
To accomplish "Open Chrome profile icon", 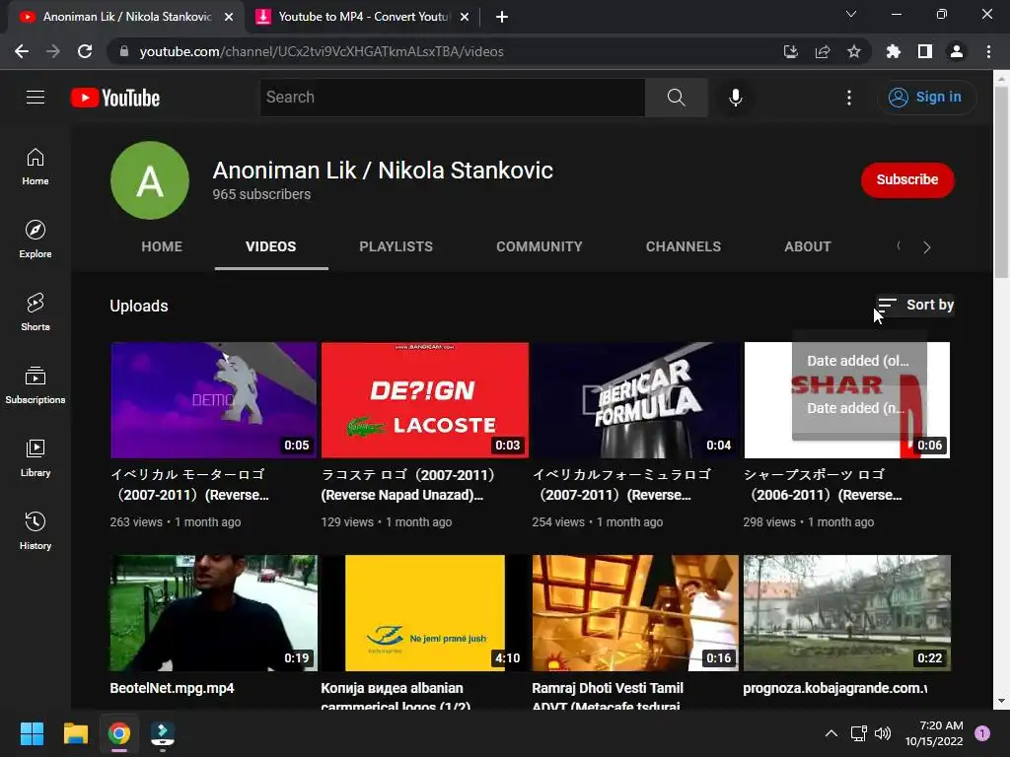I will (957, 51).
